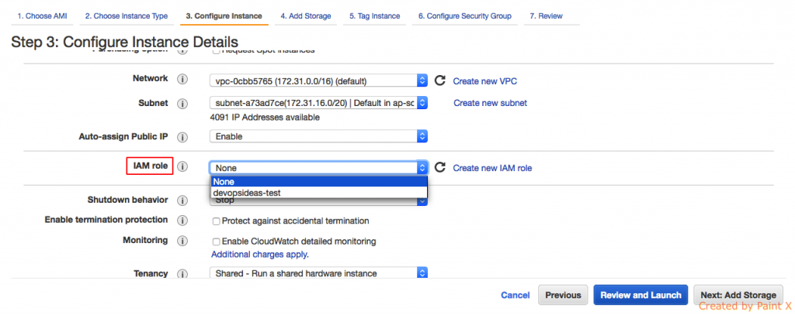Click info icon beside Subnet label

183,104
